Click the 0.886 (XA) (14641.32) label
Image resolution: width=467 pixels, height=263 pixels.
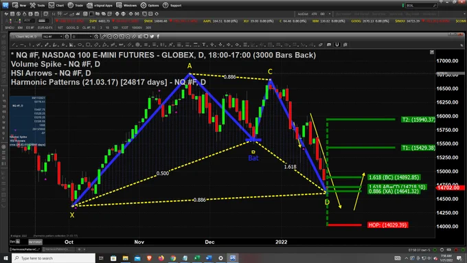(x=394, y=191)
